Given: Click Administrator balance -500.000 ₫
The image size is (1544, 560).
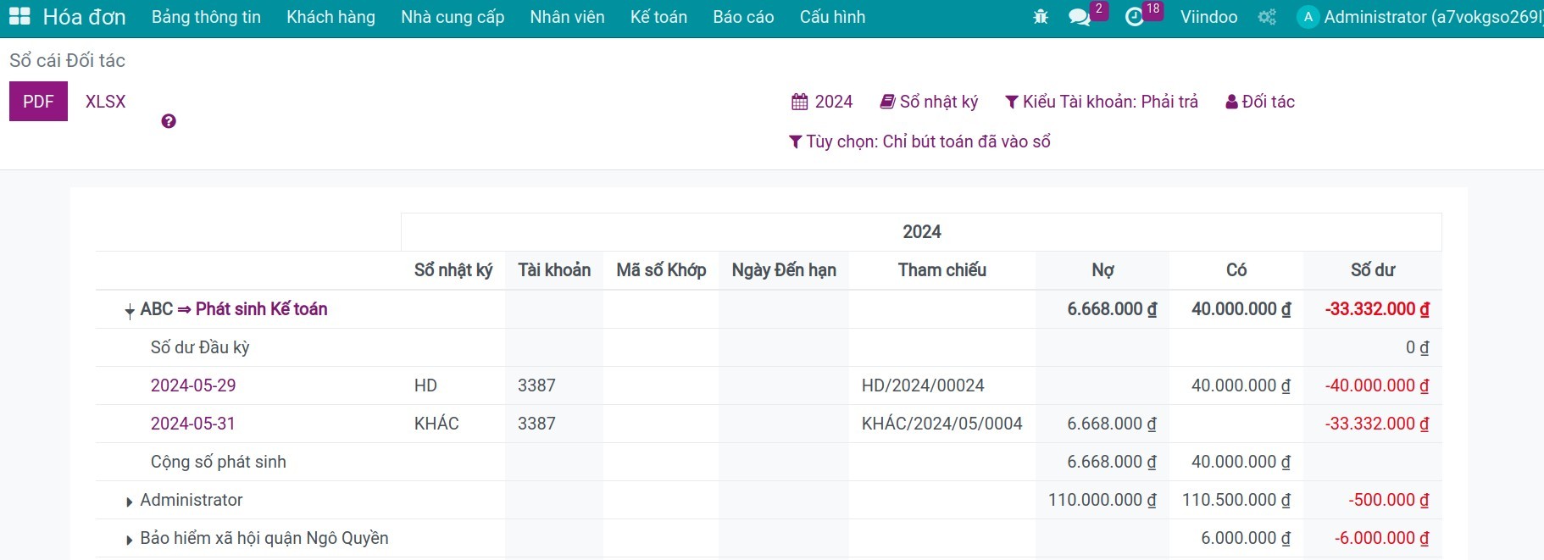Looking at the screenshot, I should (x=1388, y=500).
